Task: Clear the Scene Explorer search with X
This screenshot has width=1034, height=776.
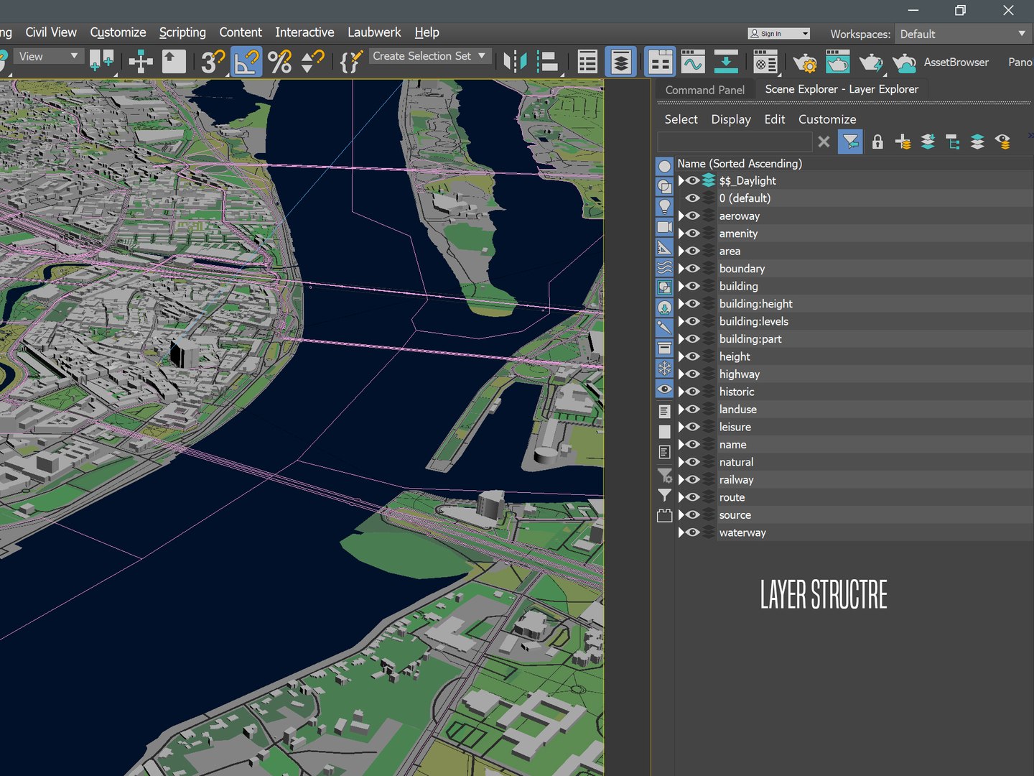Action: (824, 142)
